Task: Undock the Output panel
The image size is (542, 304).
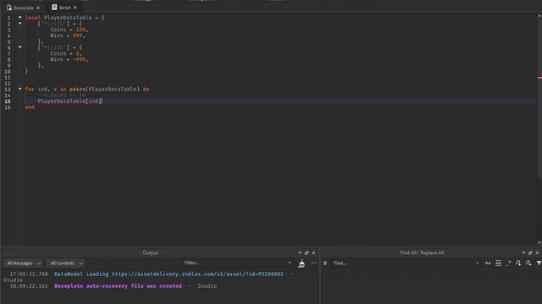Action: pyautogui.click(x=307, y=252)
